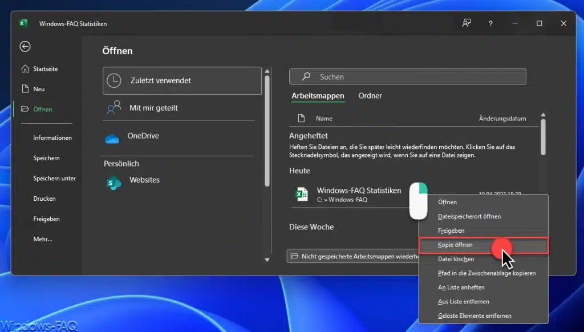Minimize the Excel window
The width and height of the screenshot is (584, 332).
coord(515,23)
